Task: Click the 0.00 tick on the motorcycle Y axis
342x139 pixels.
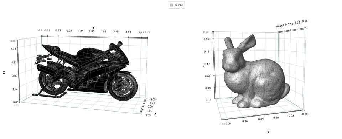Action: tap(92, 31)
